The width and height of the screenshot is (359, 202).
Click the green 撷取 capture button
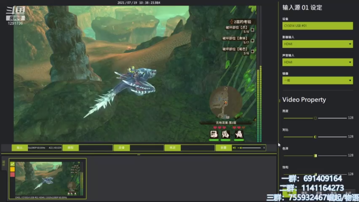70,148
